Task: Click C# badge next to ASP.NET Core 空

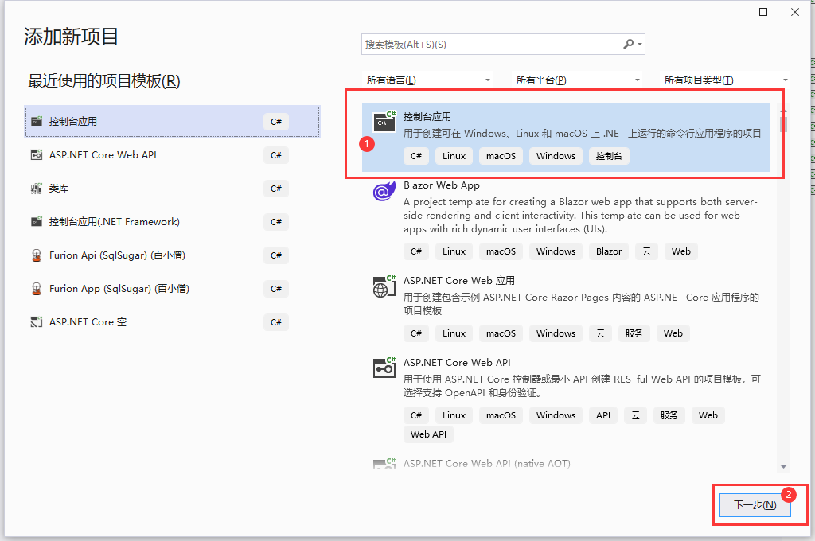Action: [276, 322]
